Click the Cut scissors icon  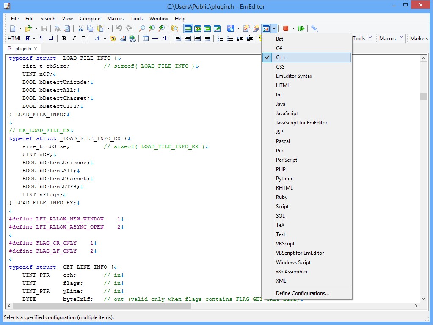[80, 28]
